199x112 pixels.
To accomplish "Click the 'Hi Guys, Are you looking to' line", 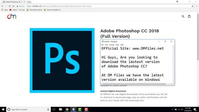I will 129,57.
